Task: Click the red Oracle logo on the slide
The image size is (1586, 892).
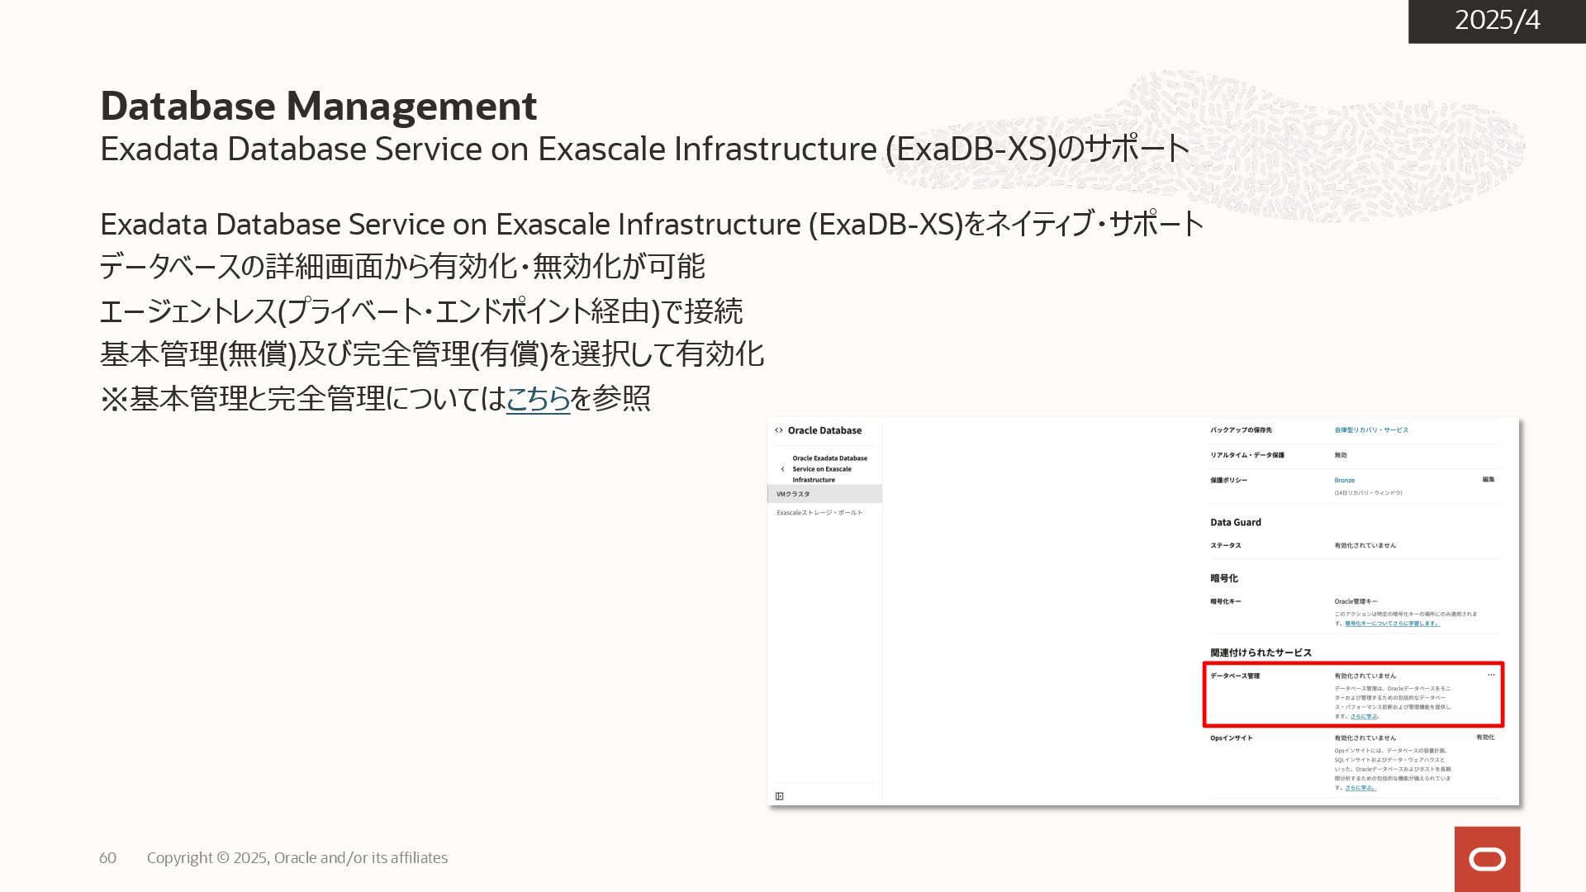Action: 1487,859
